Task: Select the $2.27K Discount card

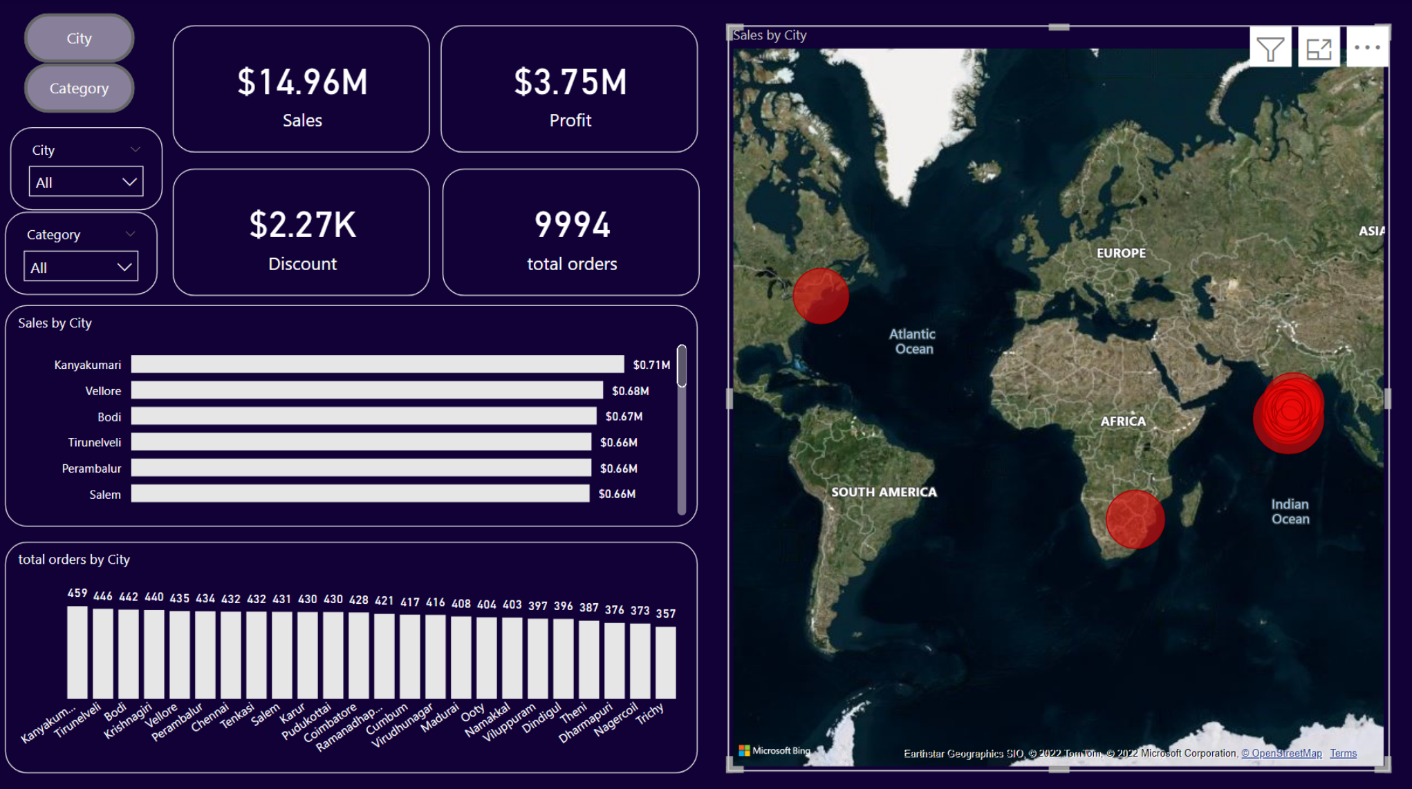Action: pos(301,232)
